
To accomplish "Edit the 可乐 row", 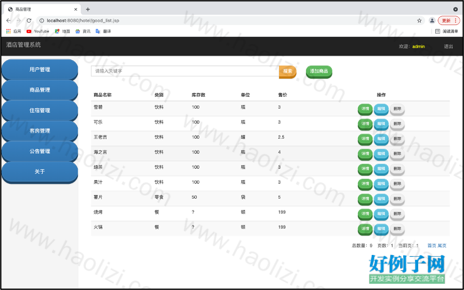I will click(381, 124).
